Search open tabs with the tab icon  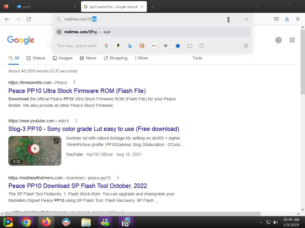pos(190,46)
